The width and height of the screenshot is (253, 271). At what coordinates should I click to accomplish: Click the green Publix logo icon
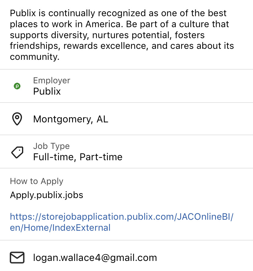(x=17, y=86)
